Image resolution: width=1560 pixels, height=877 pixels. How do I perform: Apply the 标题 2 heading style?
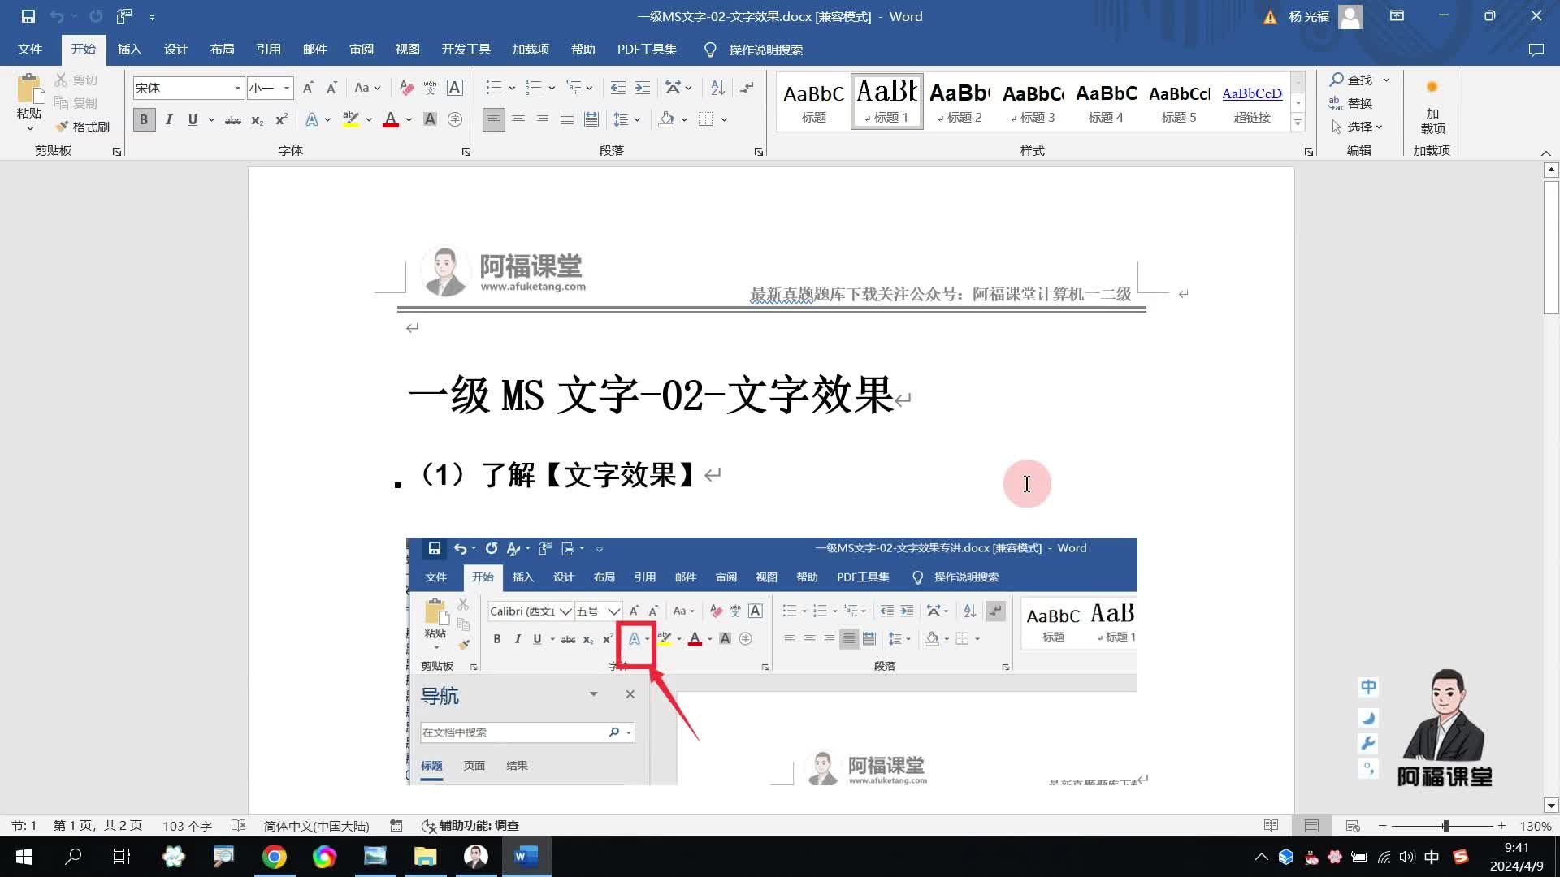pos(960,102)
